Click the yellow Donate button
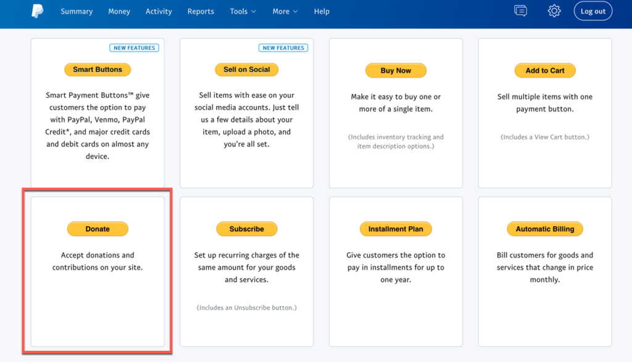Screen dimensions: 632x362 coord(98,229)
